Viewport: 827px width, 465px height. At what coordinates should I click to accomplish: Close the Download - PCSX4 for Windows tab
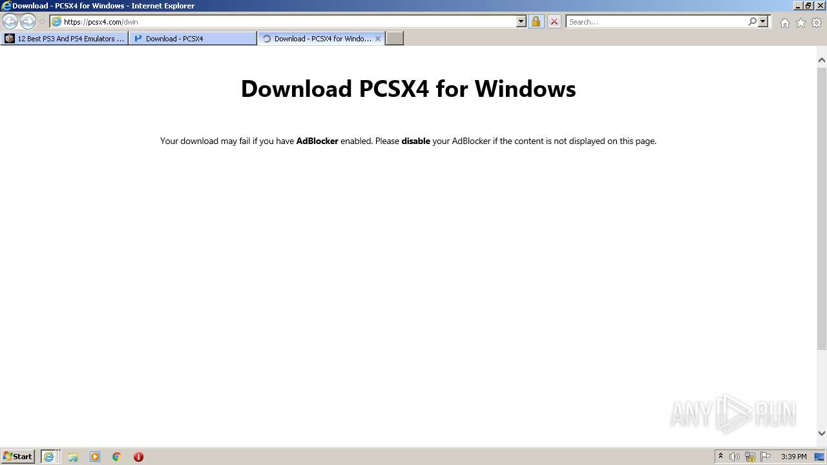tap(378, 39)
